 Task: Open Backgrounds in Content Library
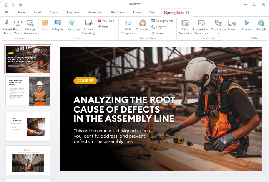tap(162, 21)
